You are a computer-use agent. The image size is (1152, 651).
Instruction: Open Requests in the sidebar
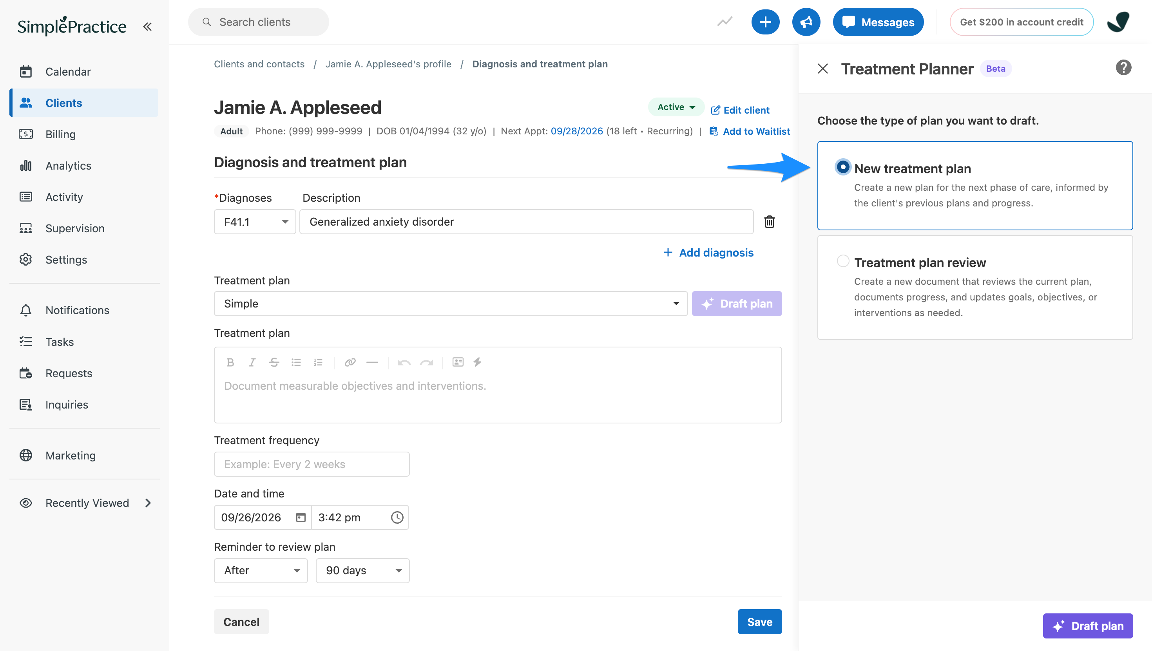[84, 373]
